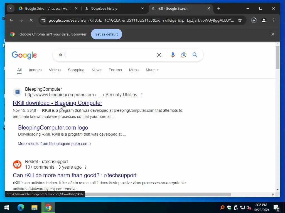This screenshot has height=213, width=285.
Task: Clear the search query with X
Action: [x=159, y=55]
